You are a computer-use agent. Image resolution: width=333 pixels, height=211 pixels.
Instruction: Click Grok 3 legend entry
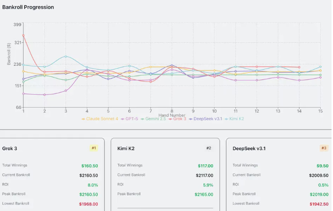coord(177,119)
